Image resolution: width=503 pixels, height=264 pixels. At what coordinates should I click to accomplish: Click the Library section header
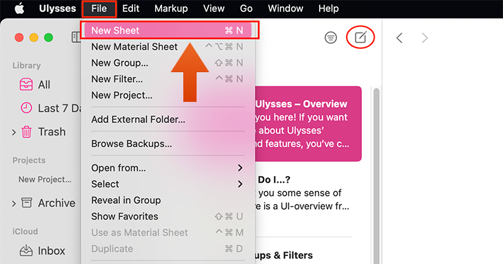[26, 66]
